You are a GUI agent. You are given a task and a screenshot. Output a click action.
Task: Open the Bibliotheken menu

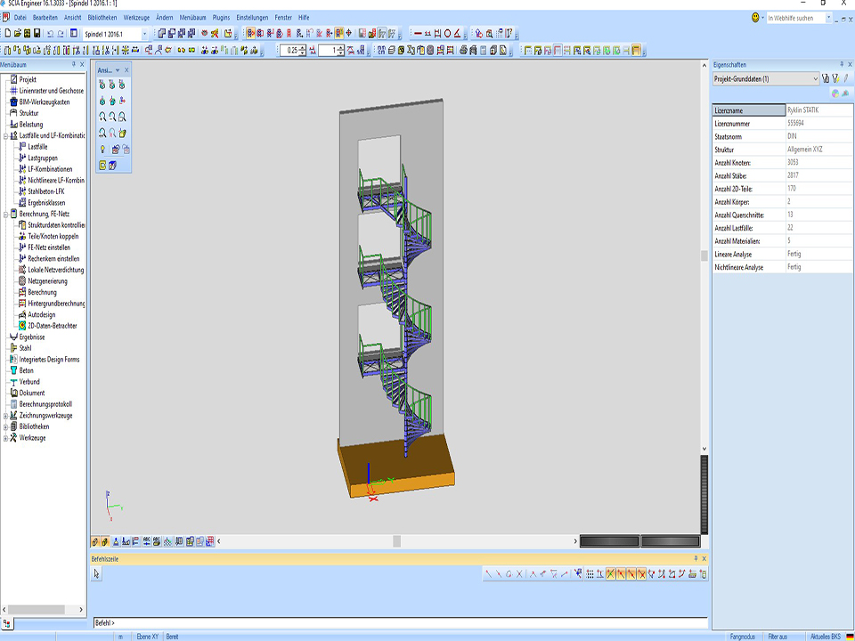[101, 17]
